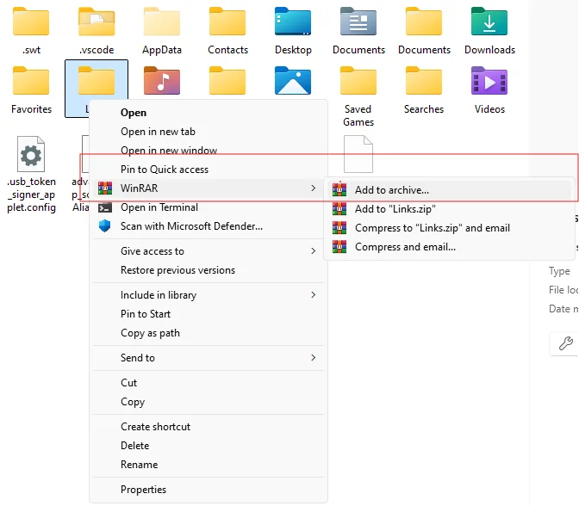Choose Open from the context menu
Image resolution: width=579 pixels, height=506 pixels.
[x=209, y=113]
